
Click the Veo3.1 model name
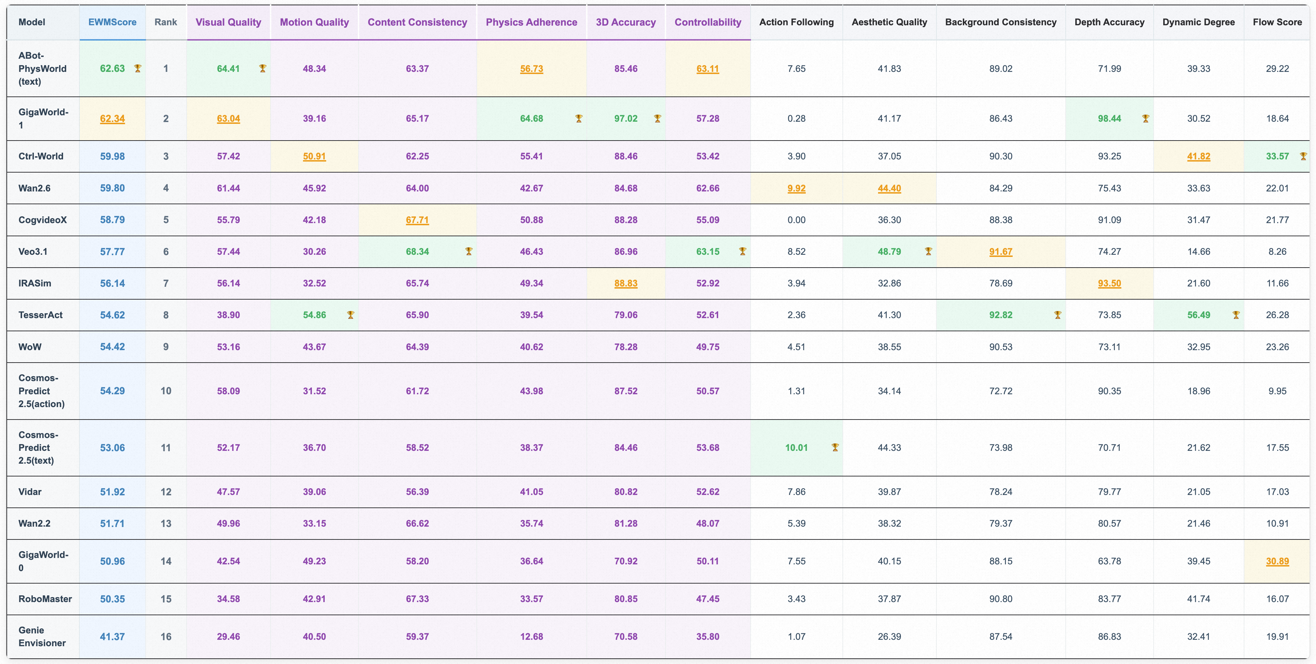pyautogui.click(x=33, y=252)
